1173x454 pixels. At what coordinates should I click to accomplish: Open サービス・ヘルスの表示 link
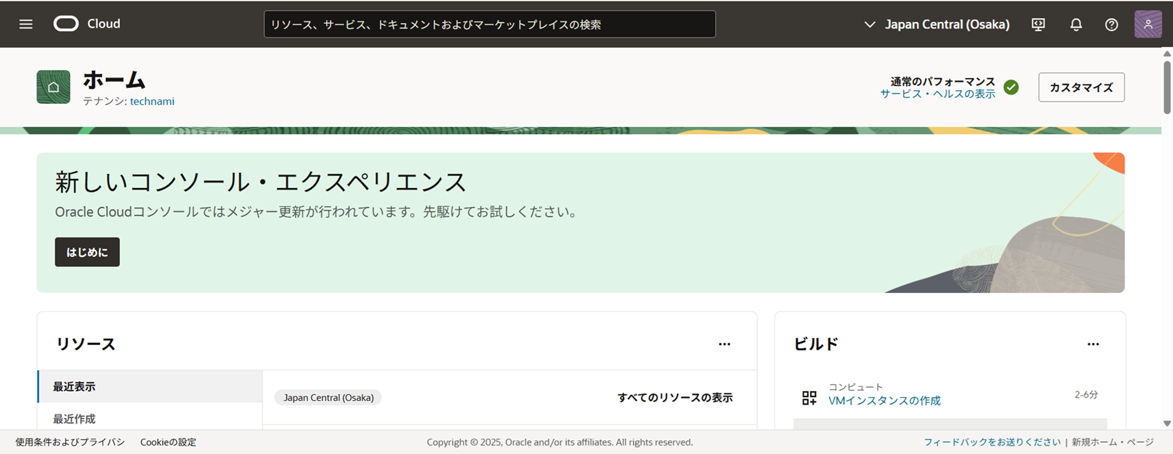(x=937, y=93)
